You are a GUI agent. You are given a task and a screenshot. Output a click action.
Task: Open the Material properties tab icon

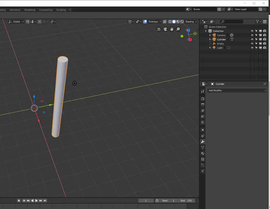coord(203,154)
